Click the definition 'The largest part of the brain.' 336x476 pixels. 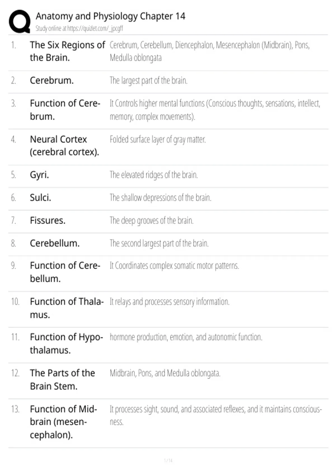pos(148,81)
